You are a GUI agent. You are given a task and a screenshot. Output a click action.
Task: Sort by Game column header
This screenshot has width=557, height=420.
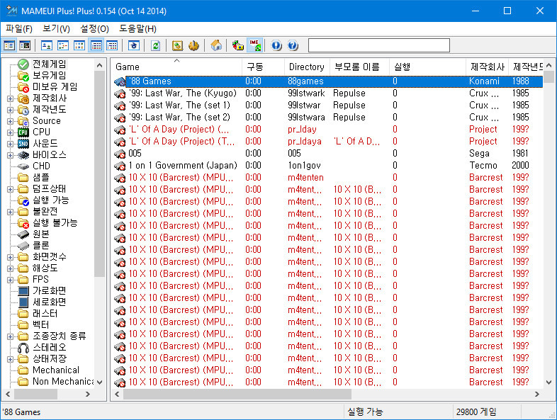point(176,67)
